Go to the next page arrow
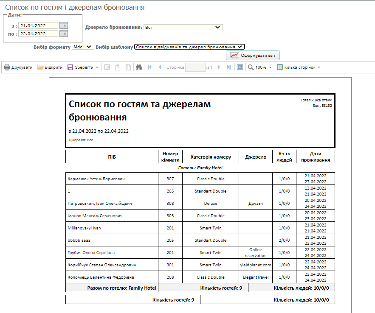The width and height of the screenshot is (375, 313). pyautogui.click(x=219, y=67)
